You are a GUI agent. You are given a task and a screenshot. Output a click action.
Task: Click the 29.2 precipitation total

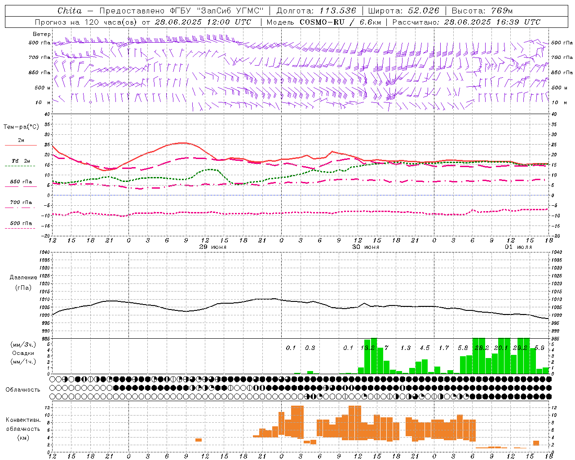pos(520,348)
